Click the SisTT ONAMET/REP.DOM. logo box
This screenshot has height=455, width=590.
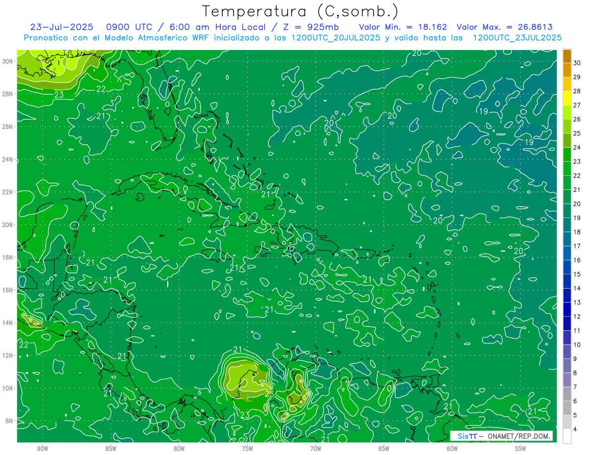(501, 436)
